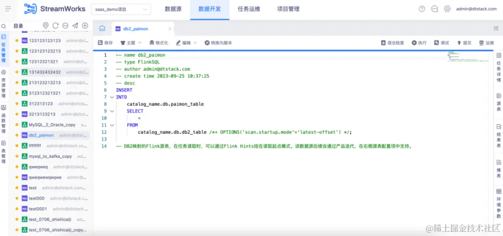Open the 编辑 dropdown
This screenshot has width=503, height=236.
pyautogui.click(x=186, y=43)
